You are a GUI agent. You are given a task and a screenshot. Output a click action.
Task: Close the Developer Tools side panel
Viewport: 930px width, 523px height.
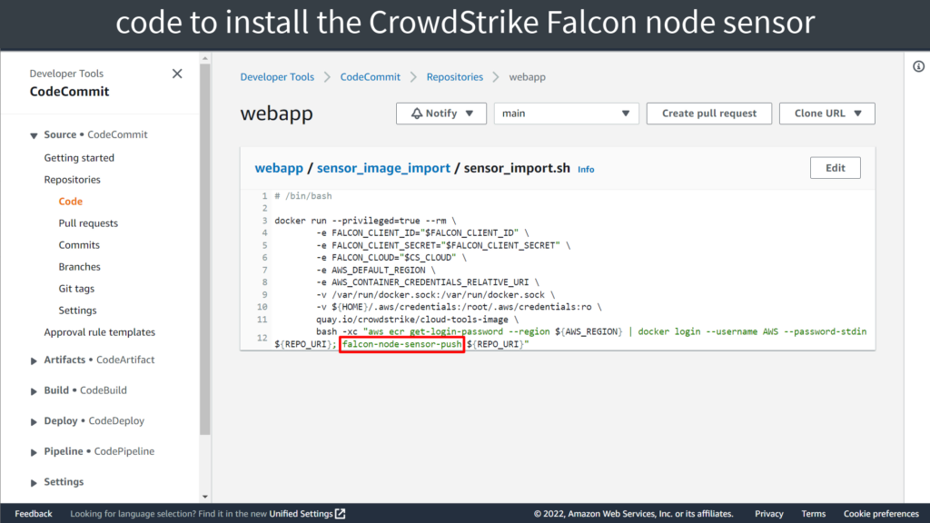pyautogui.click(x=177, y=74)
